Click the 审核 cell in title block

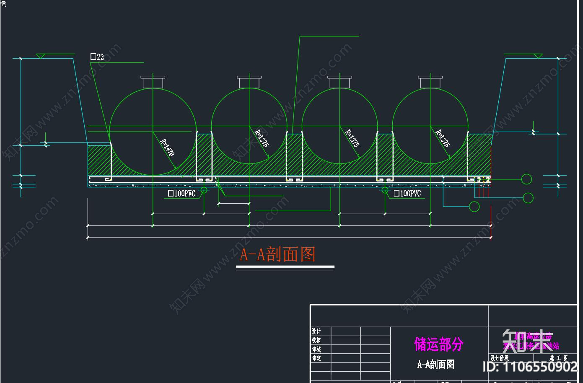pyautogui.click(x=316, y=349)
